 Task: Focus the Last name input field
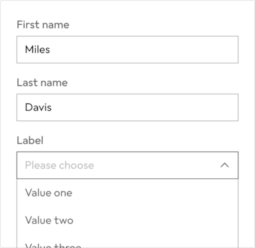pyautogui.click(x=127, y=107)
